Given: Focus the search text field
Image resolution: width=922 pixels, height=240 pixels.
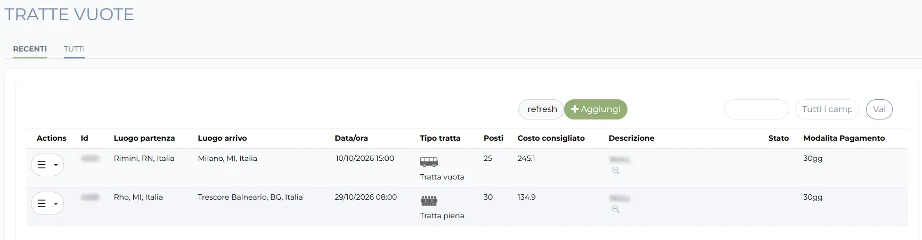Looking at the screenshot, I should (756, 109).
